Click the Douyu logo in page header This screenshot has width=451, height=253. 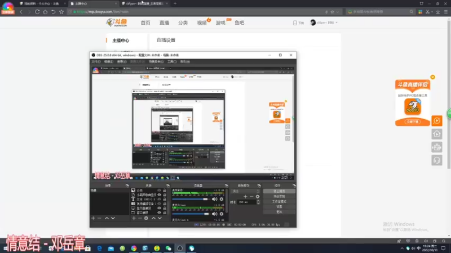tap(117, 22)
